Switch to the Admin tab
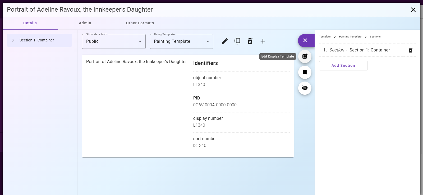This screenshot has height=195, width=423. 85,23
